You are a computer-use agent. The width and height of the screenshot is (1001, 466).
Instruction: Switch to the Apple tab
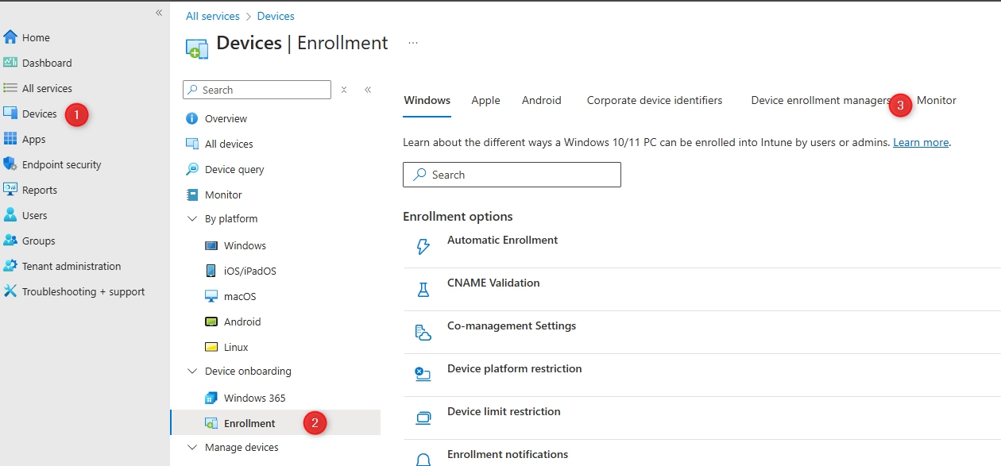click(x=485, y=100)
